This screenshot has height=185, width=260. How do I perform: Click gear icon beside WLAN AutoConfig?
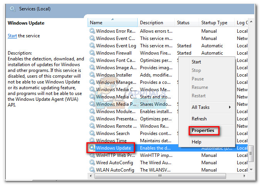pyautogui.click(x=92, y=170)
